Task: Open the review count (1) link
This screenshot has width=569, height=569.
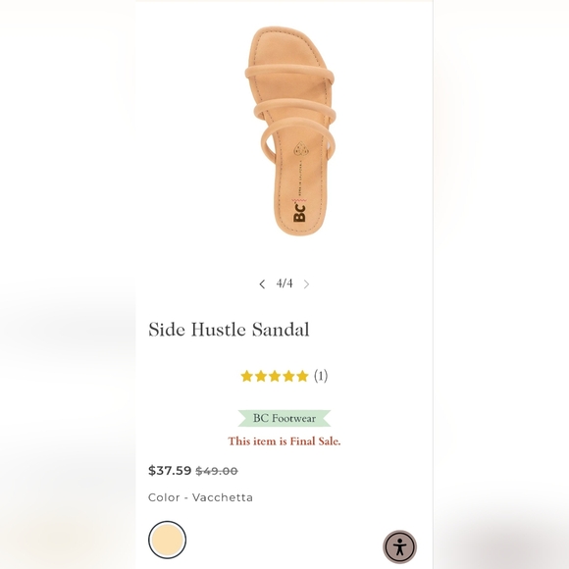Action: 321,376
